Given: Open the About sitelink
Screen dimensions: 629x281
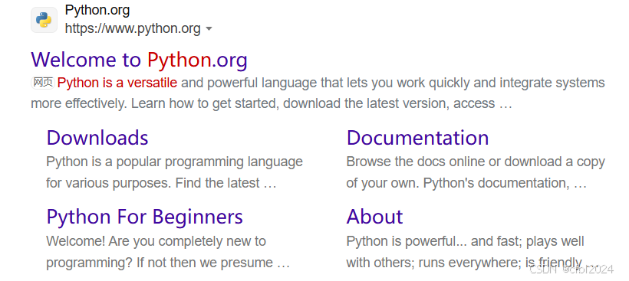Looking at the screenshot, I should point(374,217).
